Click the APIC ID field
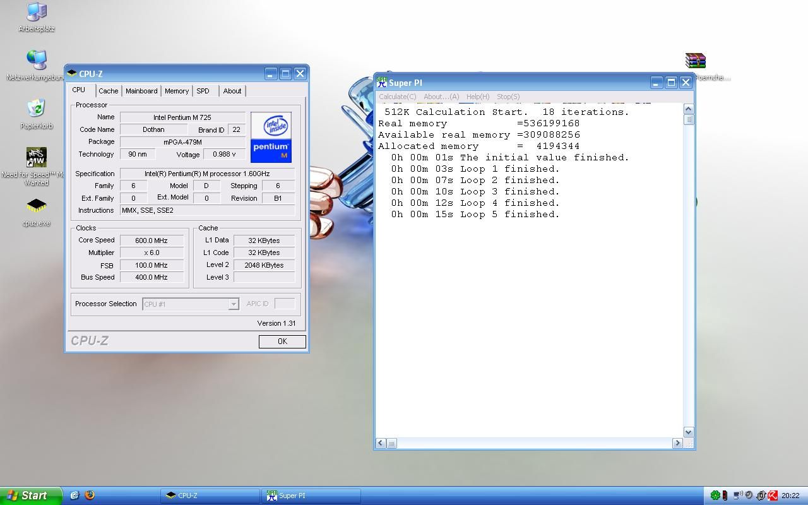Screen dimensions: 808x505 pos(285,304)
